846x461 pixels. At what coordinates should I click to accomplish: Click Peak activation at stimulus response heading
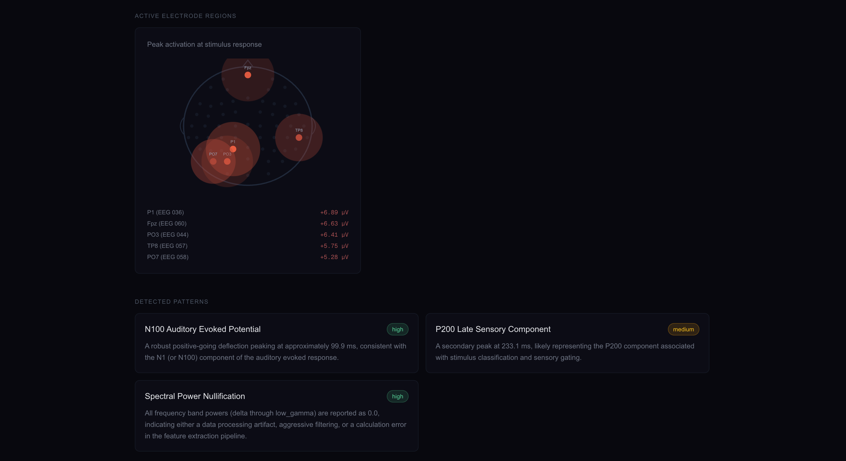204,44
